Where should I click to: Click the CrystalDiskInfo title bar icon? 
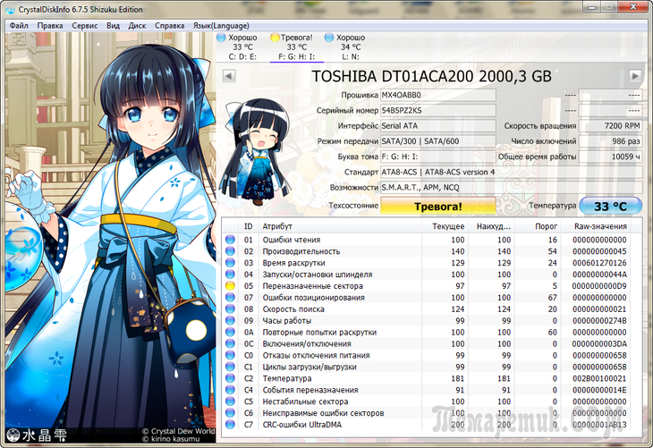point(11,10)
